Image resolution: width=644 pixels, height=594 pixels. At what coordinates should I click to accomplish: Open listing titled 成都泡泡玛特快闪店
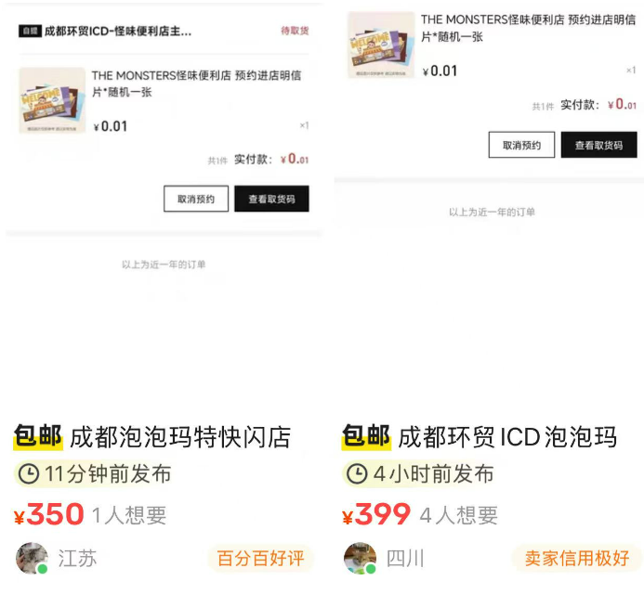[x=180, y=437]
